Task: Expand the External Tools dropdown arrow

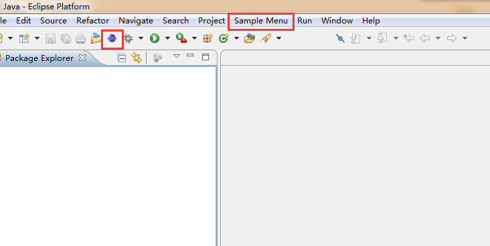Action: click(194, 38)
